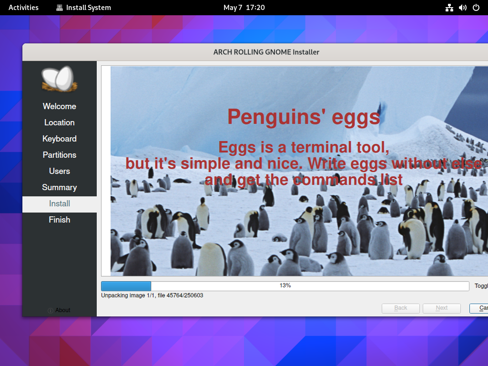Select the Summary step
This screenshot has width=488, height=366.
coord(59,187)
